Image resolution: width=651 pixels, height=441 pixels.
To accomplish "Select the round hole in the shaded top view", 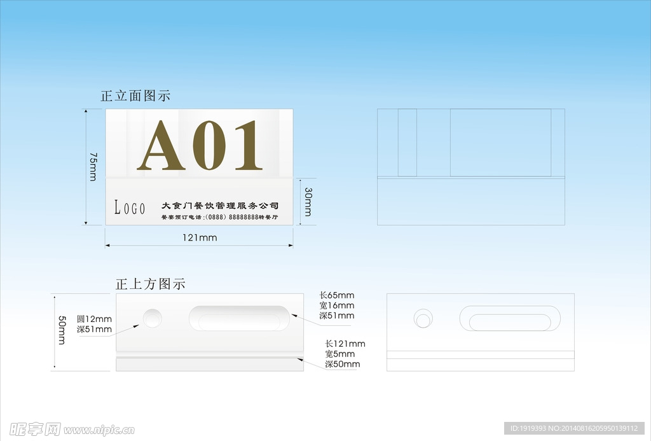I will point(153,318).
